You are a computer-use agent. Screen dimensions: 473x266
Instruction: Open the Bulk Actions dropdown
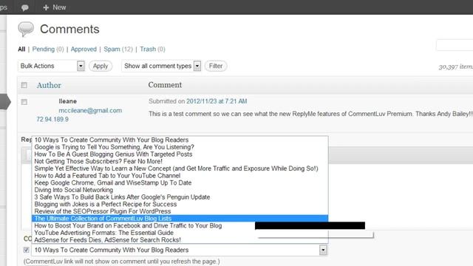pyautogui.click(x=51, y=66)
